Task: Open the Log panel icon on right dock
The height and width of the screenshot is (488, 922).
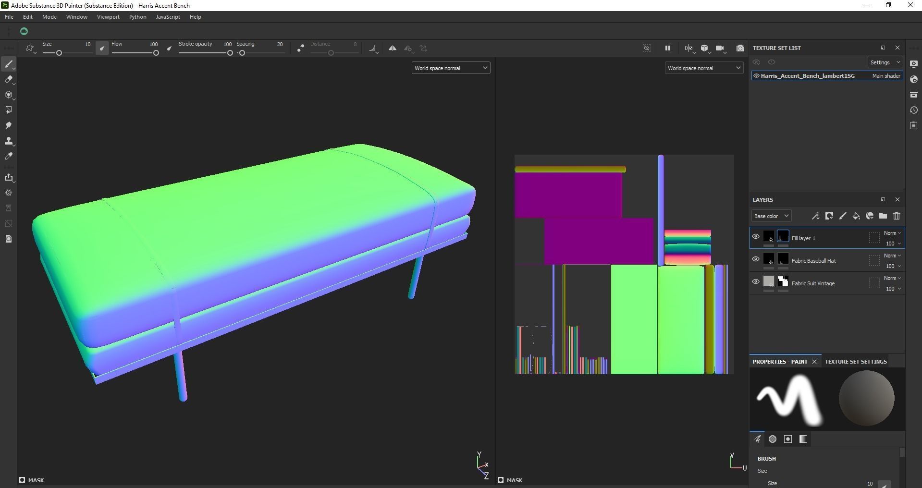Action: pyautogui.click(x=914, y=125)
